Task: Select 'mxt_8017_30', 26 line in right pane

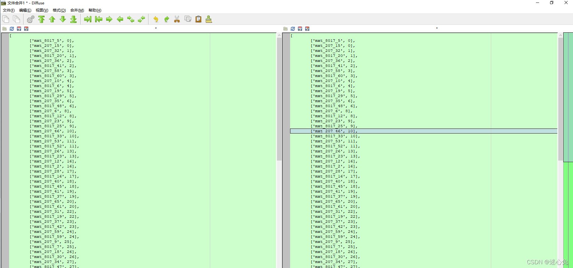Action: 335,257
